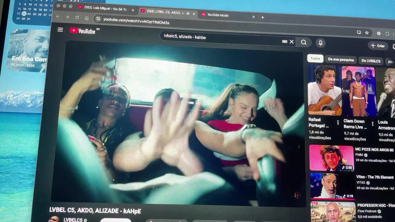This screenshot has width=395, height=222.
Task: Open the on-screen keyboard icon in search box
Action: click(285, 41)
